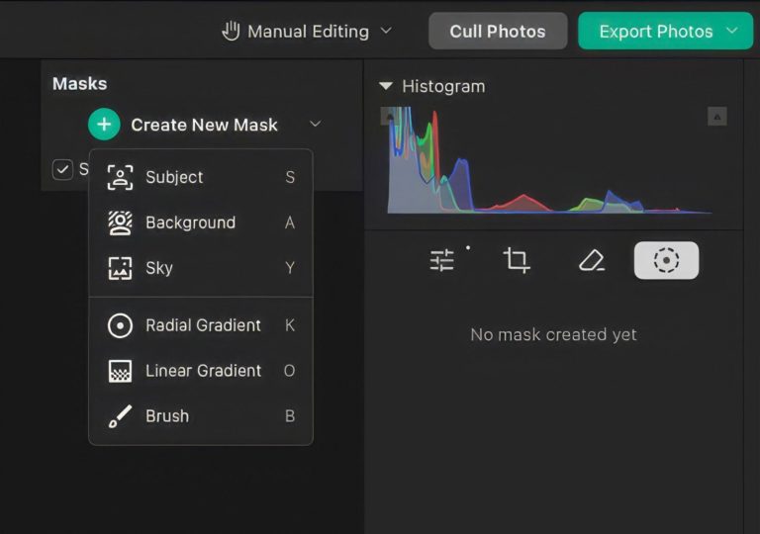The image size is (760, 534).
Task: Click the Sky mask icon
Action: point(120,268)
